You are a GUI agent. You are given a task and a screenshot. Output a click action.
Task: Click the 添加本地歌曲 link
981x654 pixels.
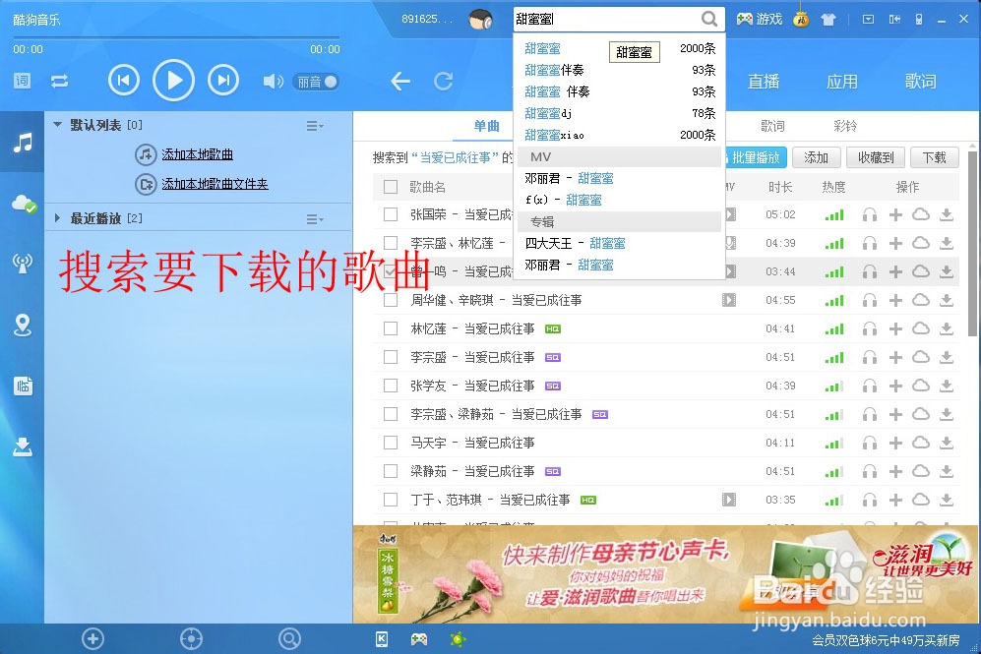click(x=197, y=154)
